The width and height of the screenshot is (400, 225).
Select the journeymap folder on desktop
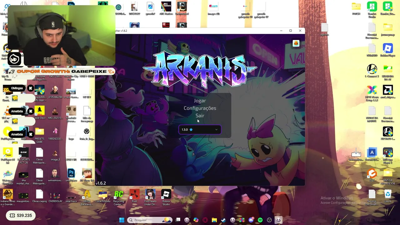388,30
